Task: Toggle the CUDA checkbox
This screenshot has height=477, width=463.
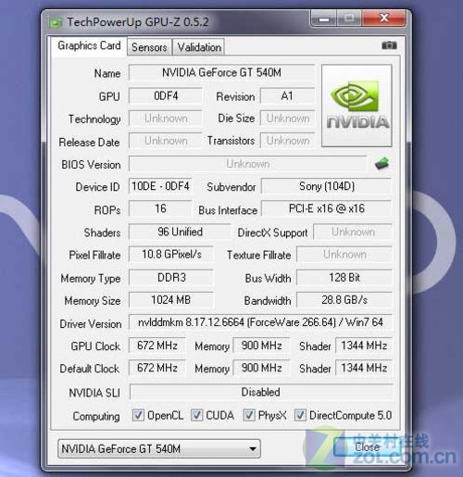Action: pos(196,415)
